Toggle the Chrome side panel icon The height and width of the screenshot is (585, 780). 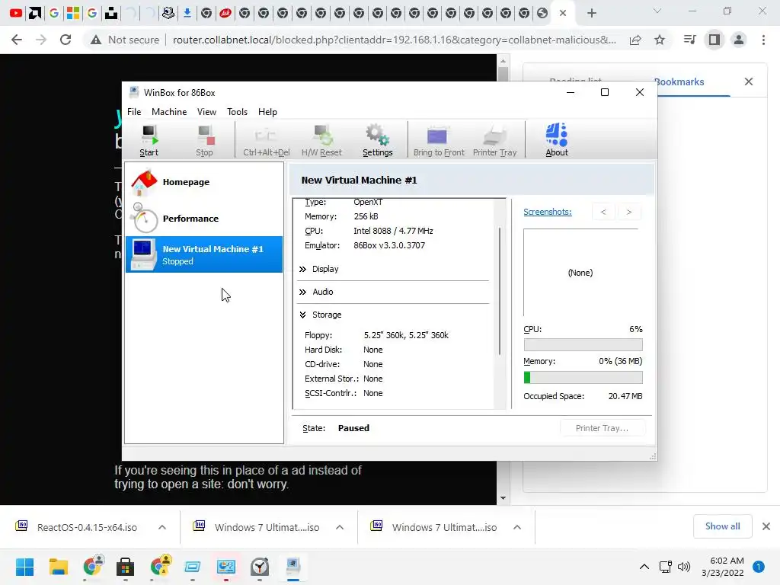pyautogui.click(x=714, y=40)
